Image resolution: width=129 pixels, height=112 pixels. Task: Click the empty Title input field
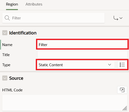click(x=82, y=55)
